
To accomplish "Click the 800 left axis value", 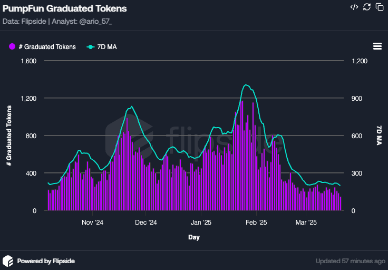I will 31,136.
